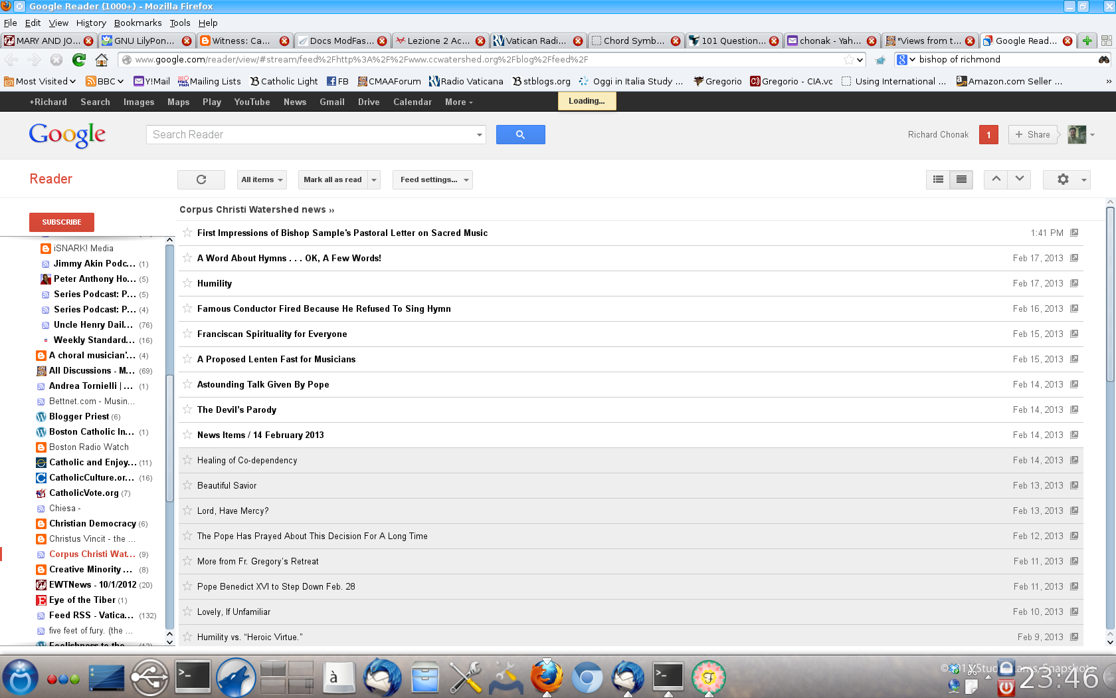Open 'Pope Benedict XVI to Step Down Feb. 28'
Viewport: 1116px width, 698px height.
click(276, 586)
